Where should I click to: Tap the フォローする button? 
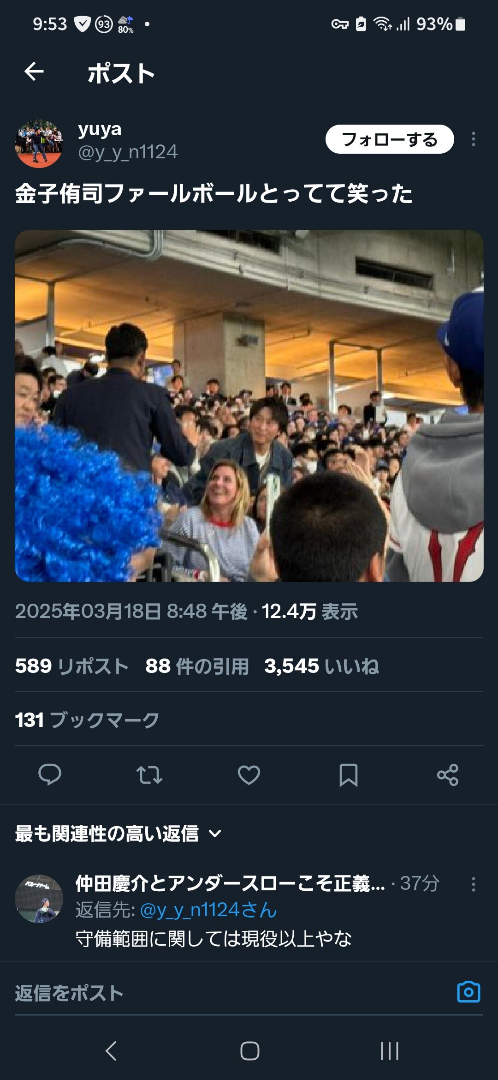coord(390,139)
